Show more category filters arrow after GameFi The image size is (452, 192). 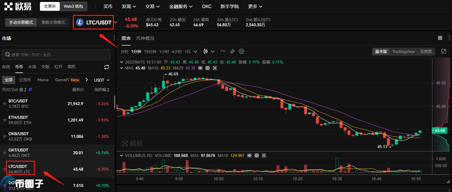(x=87, y=80)
